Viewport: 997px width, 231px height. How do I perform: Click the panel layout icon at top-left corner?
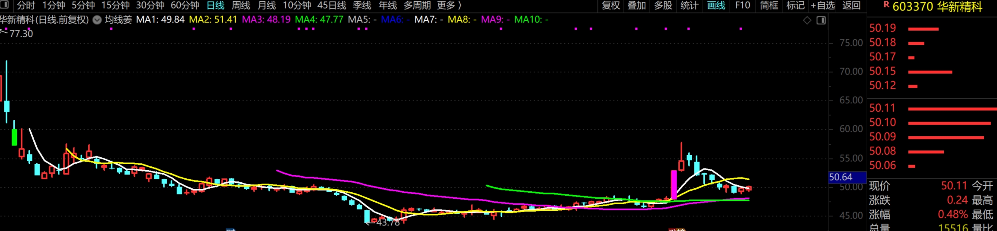click(x=5, y=5)
